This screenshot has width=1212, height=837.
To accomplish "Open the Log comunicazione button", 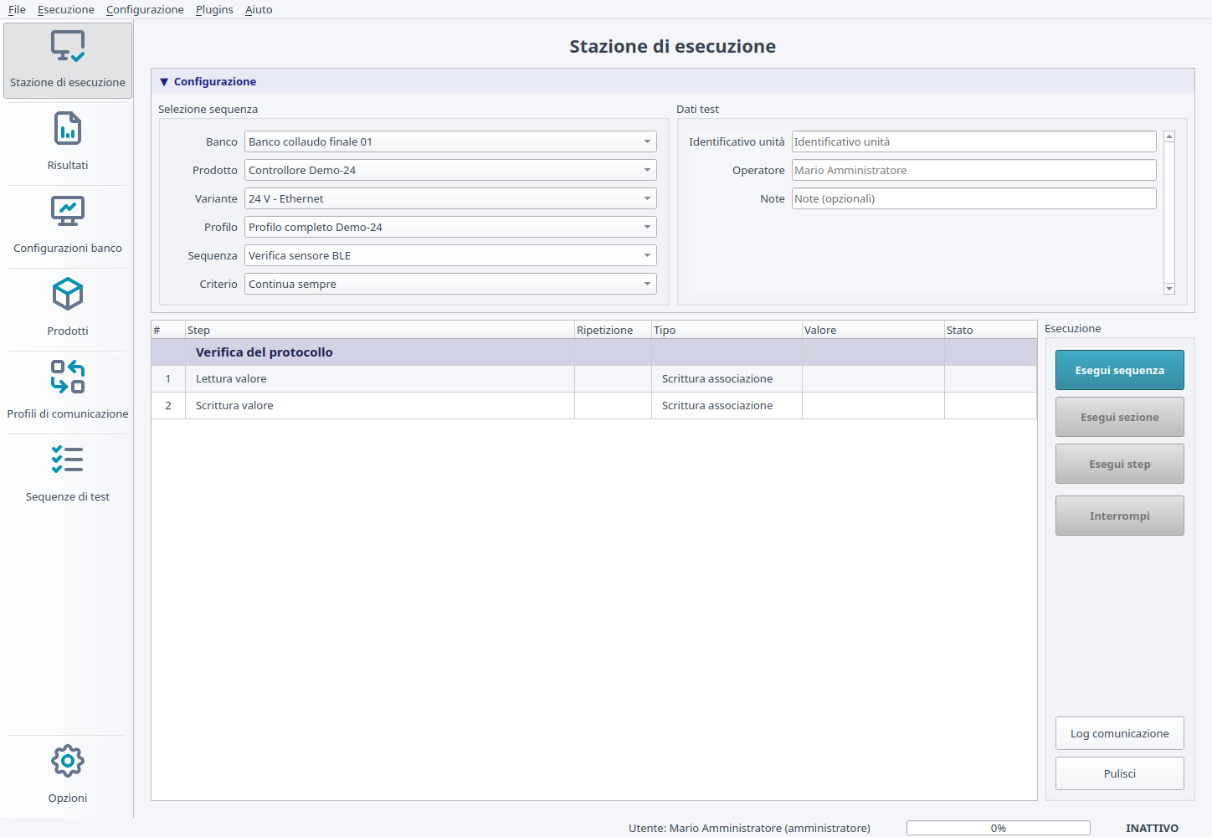I will [x=1120, y=733].
